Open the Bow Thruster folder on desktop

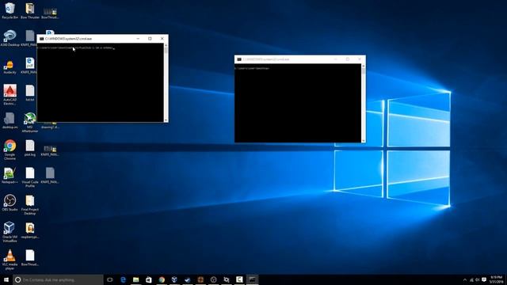(30, 11)
